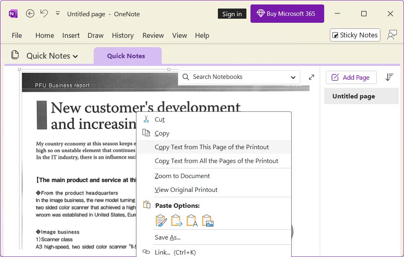This screenshot has width=404, height=257.
Task: Open the Customize Quick Access Toolbar dropdown
Action: pos(57,13)
